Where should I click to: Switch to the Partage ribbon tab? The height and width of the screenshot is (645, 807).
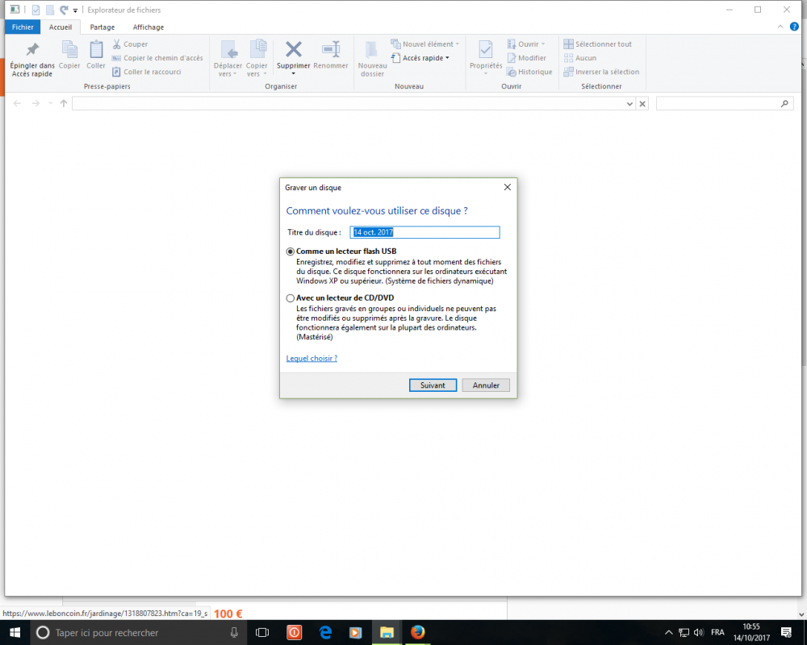click(102, 27)
